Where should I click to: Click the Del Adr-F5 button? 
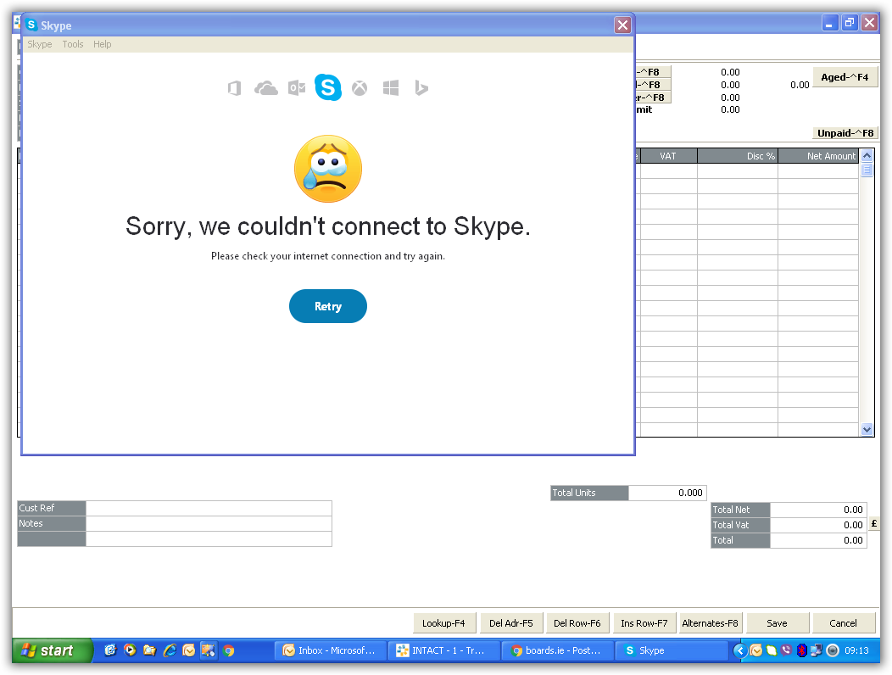coord(511,623)
